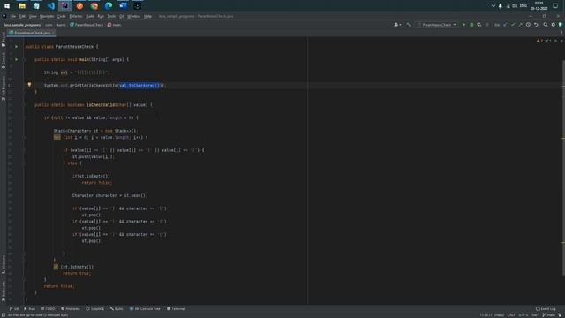Screen dimensions: 565x318
Task: Click the green Run button in toolbar
Action: (x=463, y=25)
